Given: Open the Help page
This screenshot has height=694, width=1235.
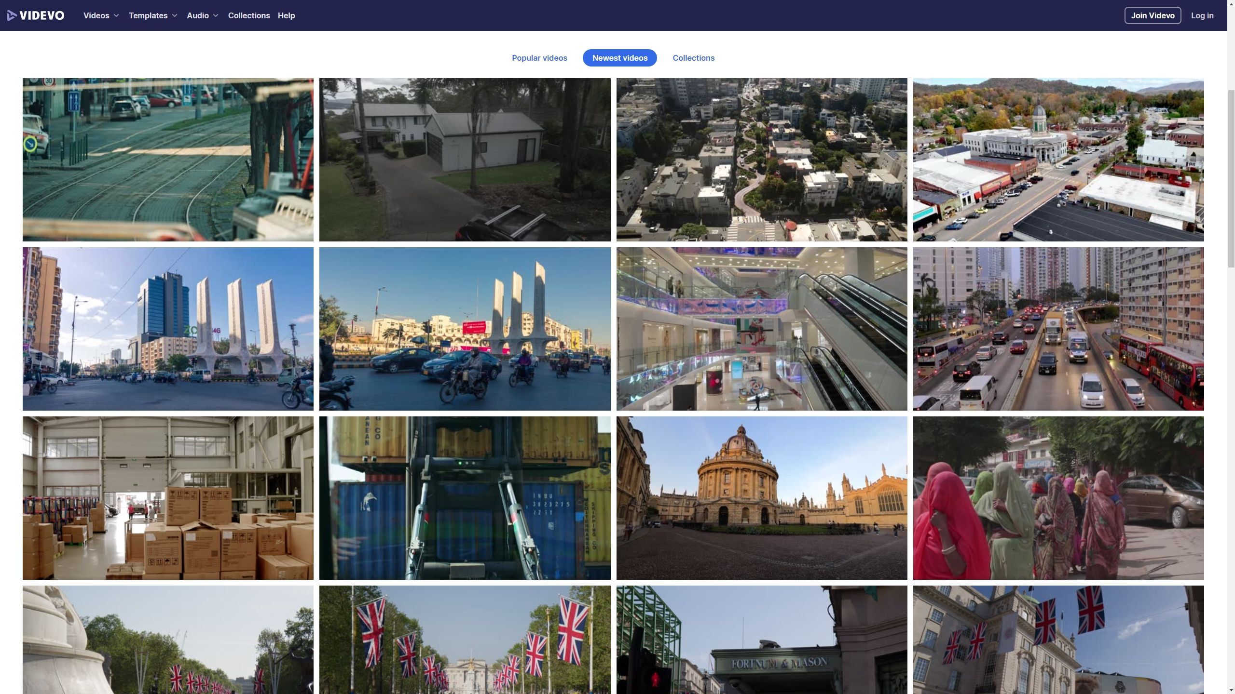Looking at the screenshot, I should 286,15.
